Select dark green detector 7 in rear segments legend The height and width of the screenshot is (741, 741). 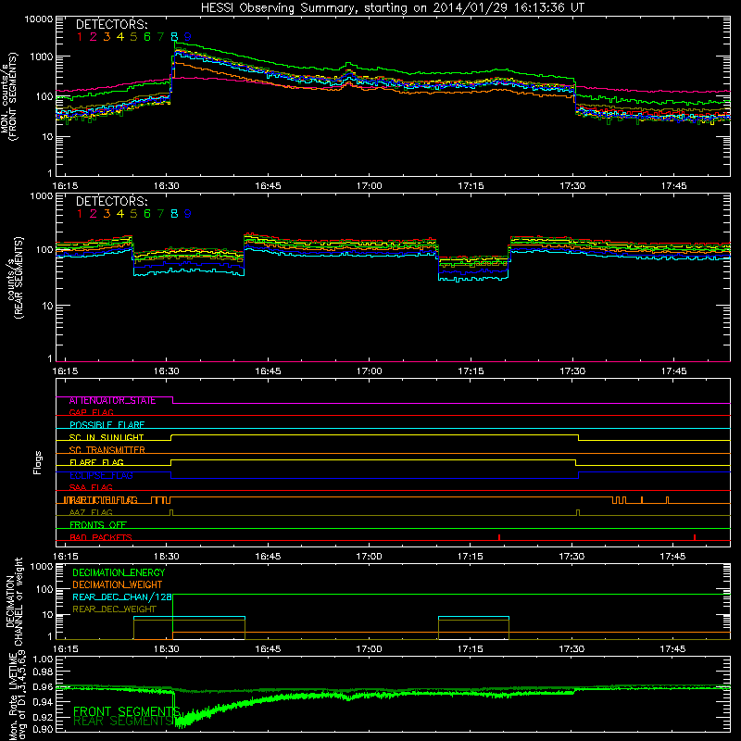(x=160, y=214)
